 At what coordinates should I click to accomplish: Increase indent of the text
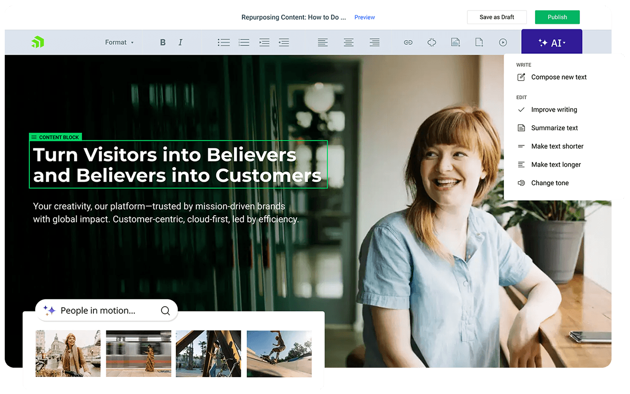coord(264,43)
